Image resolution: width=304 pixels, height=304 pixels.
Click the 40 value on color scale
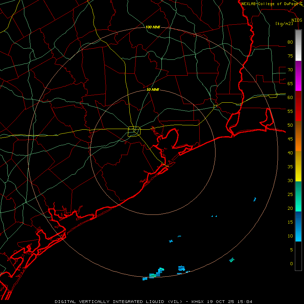(x=290, y=153)
